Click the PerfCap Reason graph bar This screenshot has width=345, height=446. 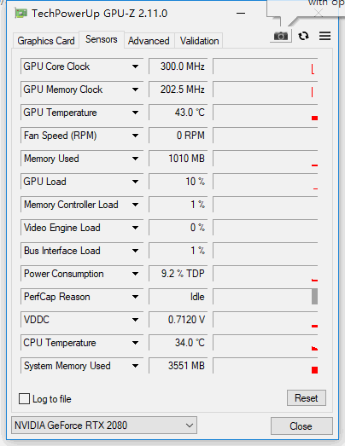pos(314,297)
